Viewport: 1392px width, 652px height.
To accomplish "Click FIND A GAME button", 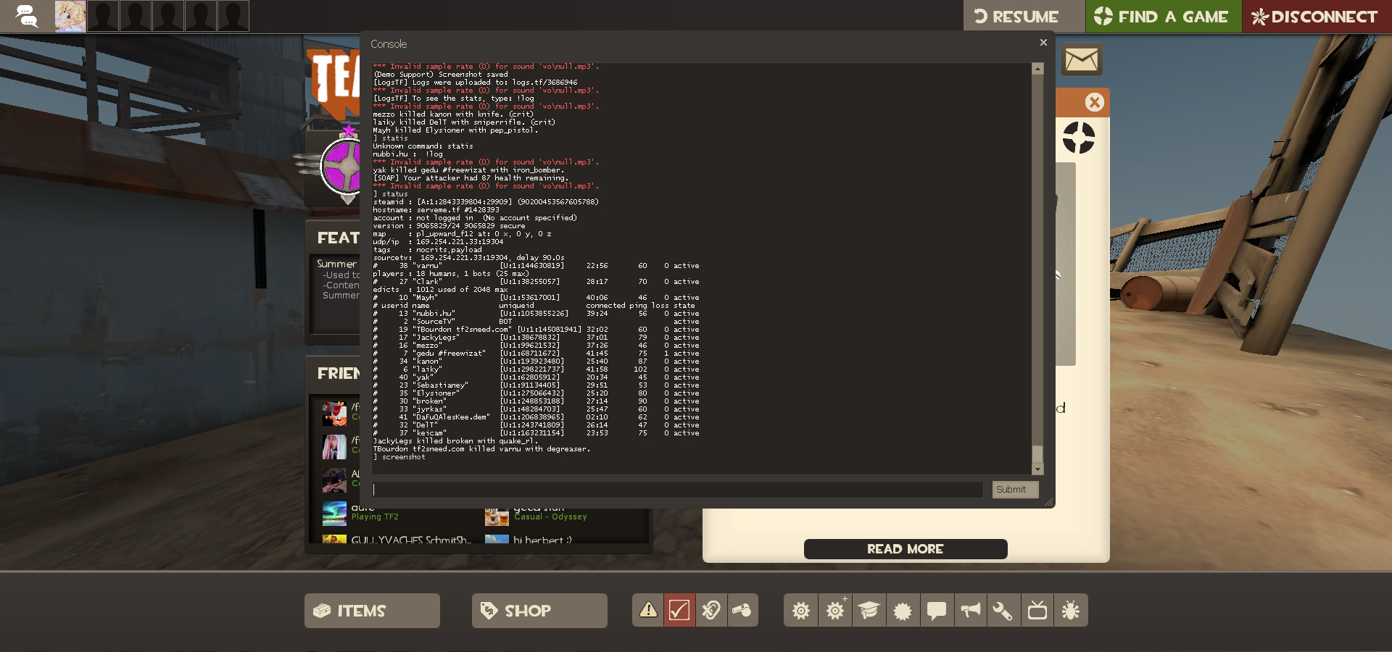I will click(x=1162, y=17).
